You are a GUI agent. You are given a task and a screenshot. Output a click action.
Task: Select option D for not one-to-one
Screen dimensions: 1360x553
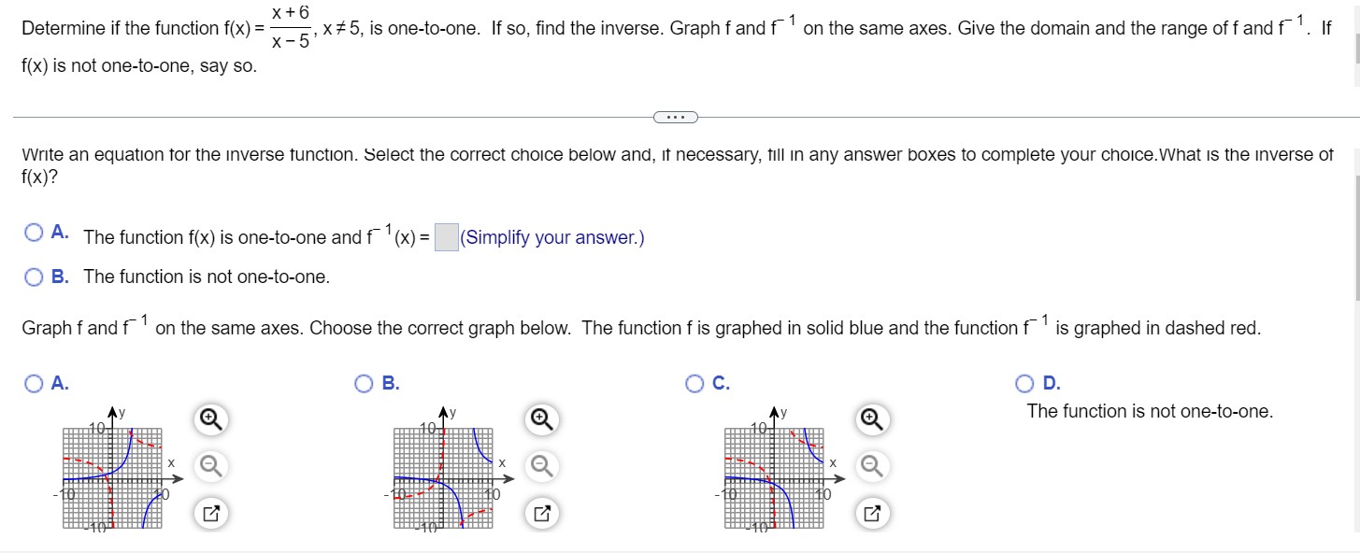click(1024, 383)
